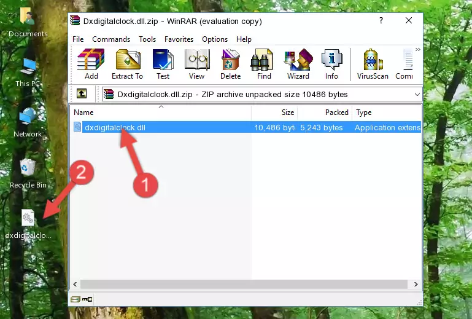Open the Commands menu
Image resolution: width=472 pixels, height=319 pixels.
coord(111,39)
